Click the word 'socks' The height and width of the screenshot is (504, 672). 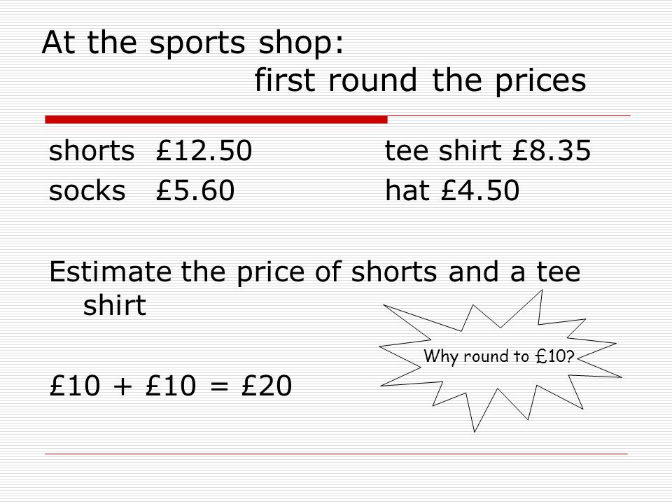87,191
